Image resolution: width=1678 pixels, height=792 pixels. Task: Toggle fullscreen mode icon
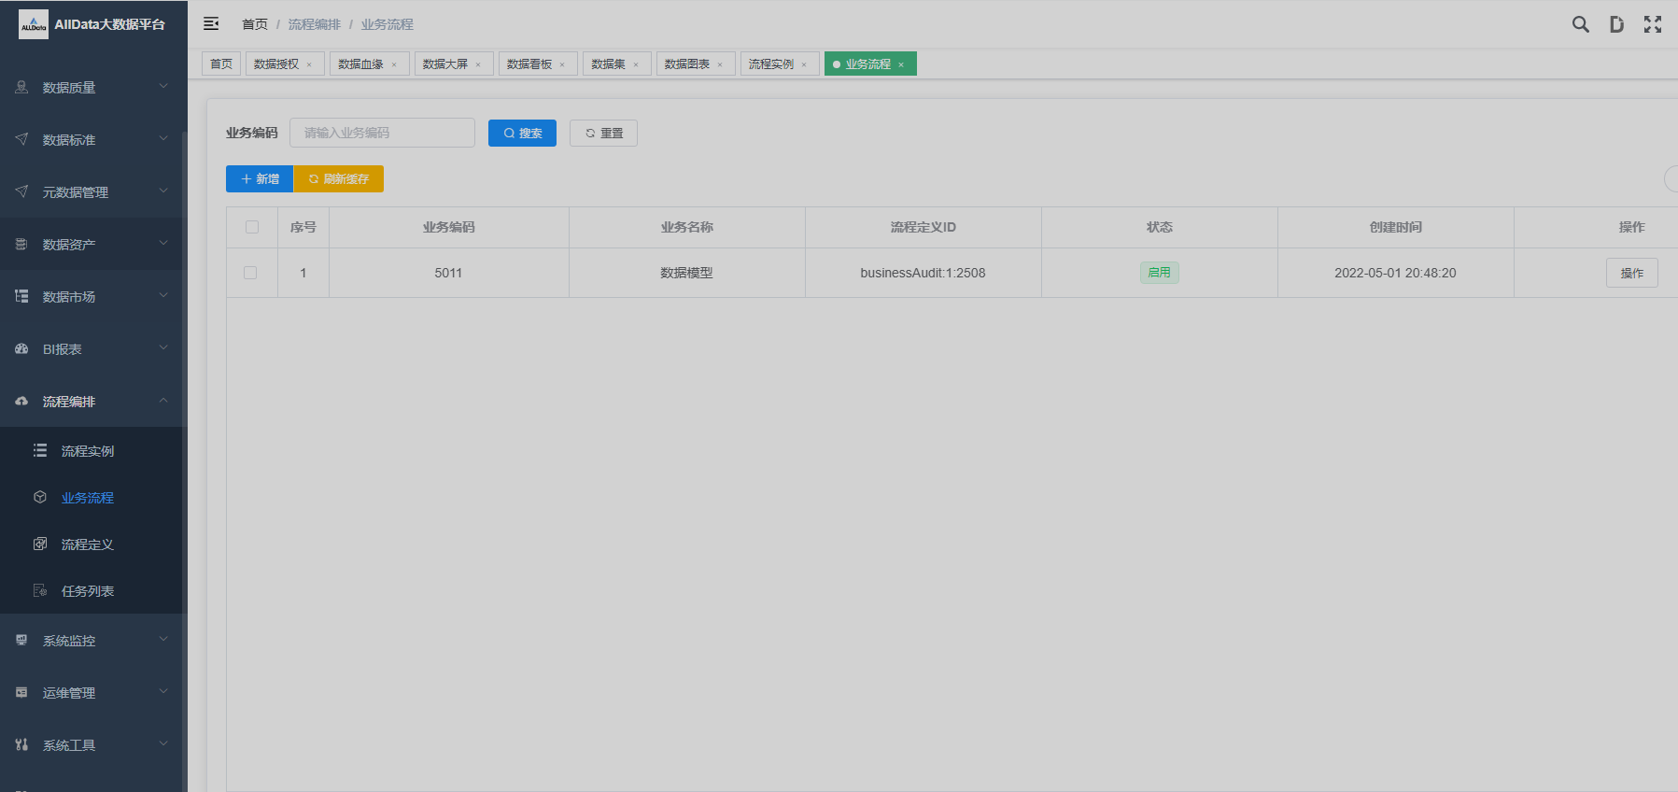(x=1653, y=24)
